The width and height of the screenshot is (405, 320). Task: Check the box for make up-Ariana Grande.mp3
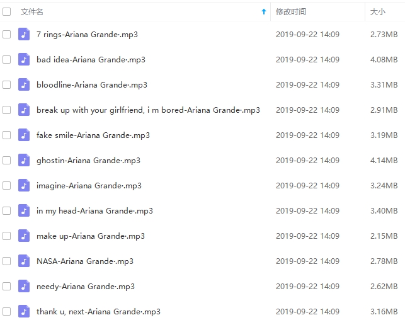(x=6, y=236)
